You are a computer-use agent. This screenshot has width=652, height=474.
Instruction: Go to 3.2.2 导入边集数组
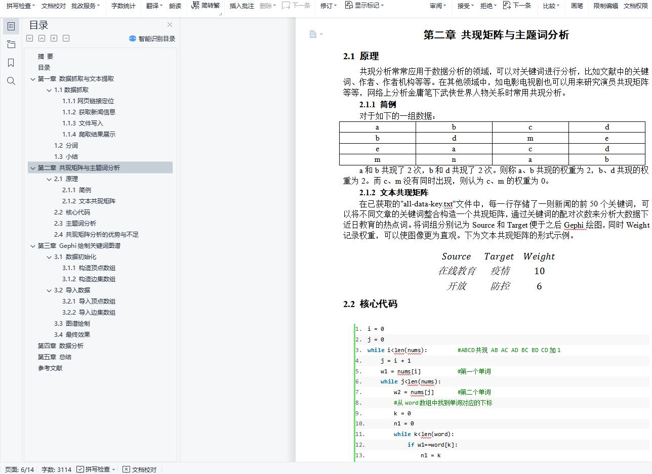[89, 313]
